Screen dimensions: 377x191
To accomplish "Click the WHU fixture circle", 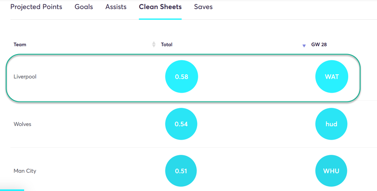I will (331, 171).
